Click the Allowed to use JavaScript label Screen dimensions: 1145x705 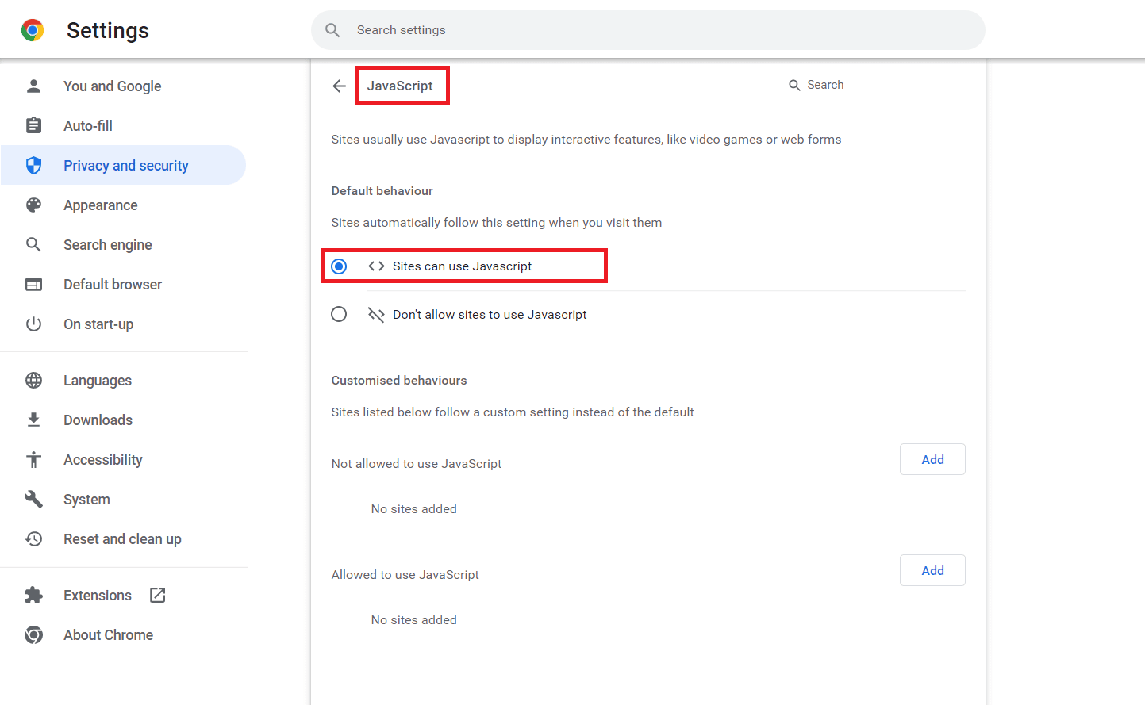(x=405, y=575)
